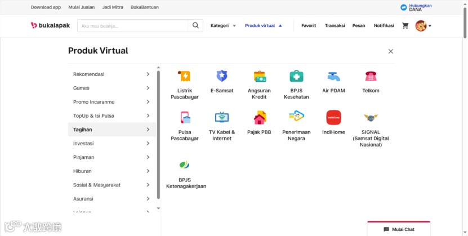Open the Penerimaan Negara icon
The image size is (468, 236).
click(296, 116)
